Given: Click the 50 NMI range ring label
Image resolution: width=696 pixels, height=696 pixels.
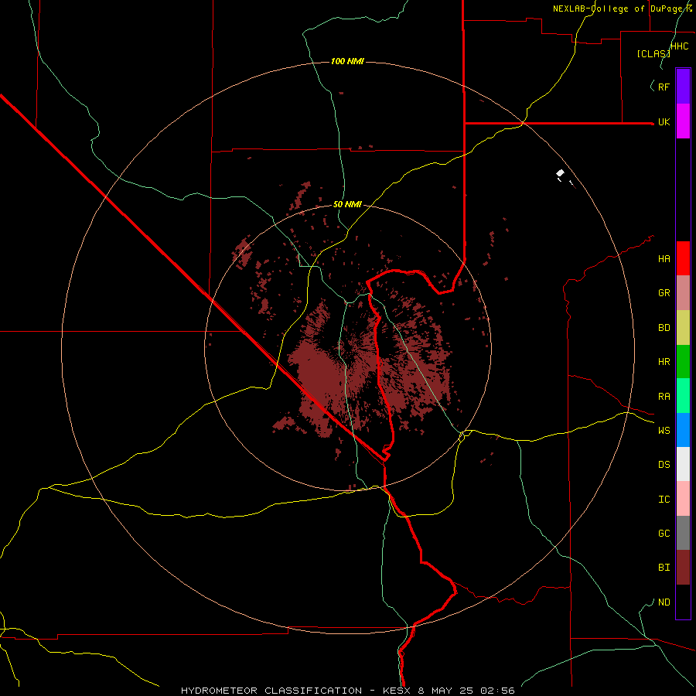Looking at the screenshot, I should (x=347, y=204).
